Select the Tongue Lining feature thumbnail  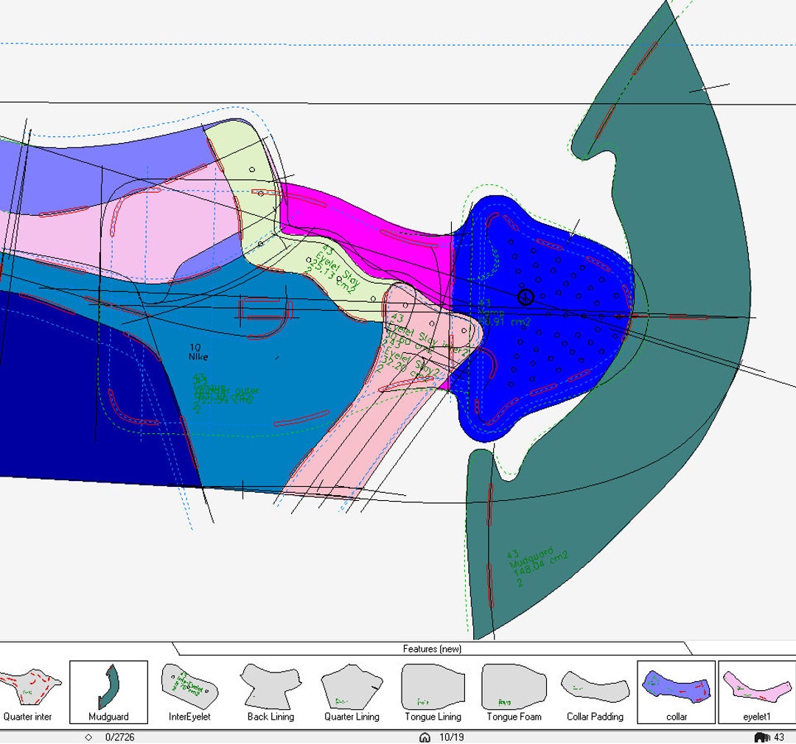pos(433,692)
